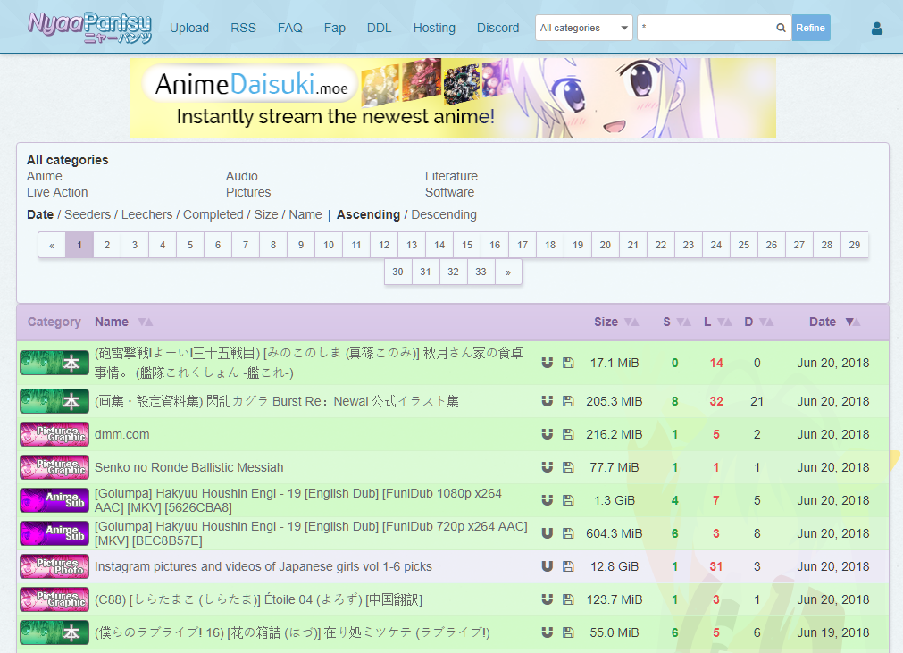Click Pictures Photo badge on Instagram row
The image size is (903, 653).
click(54, 566)
